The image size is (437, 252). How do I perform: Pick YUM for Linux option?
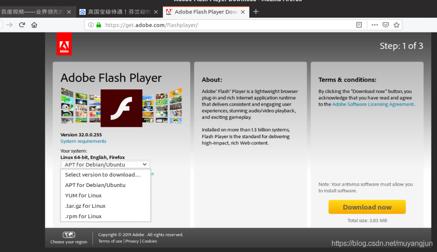tap(106, 196)
